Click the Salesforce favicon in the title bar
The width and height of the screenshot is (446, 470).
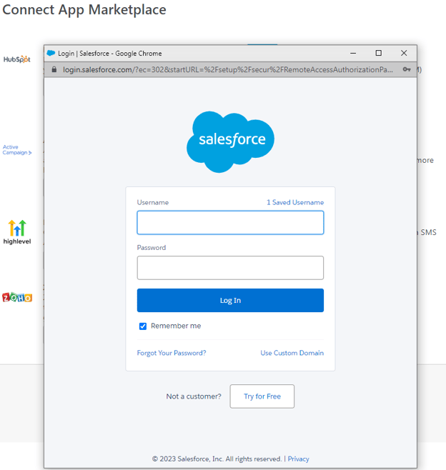[51, 53]
